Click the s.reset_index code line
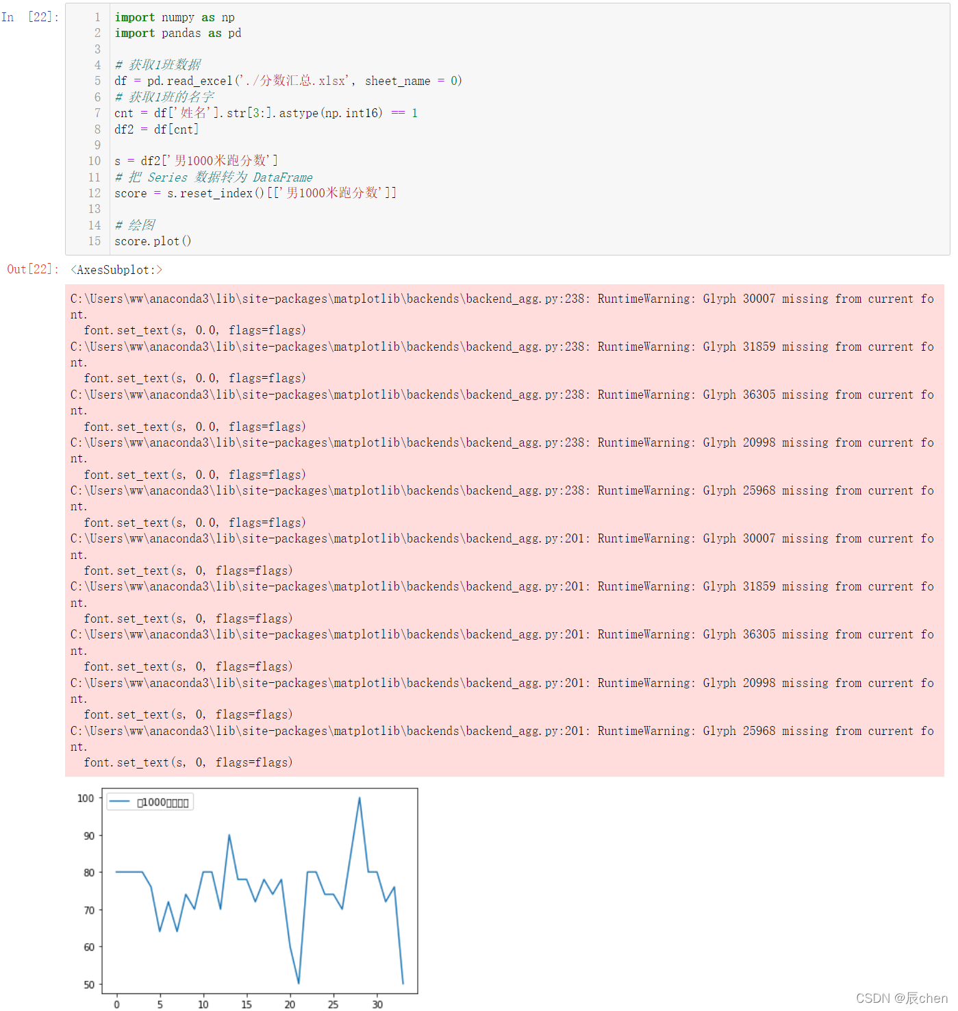This screenshot has height=1011, width=958. (x=255, y=193)
